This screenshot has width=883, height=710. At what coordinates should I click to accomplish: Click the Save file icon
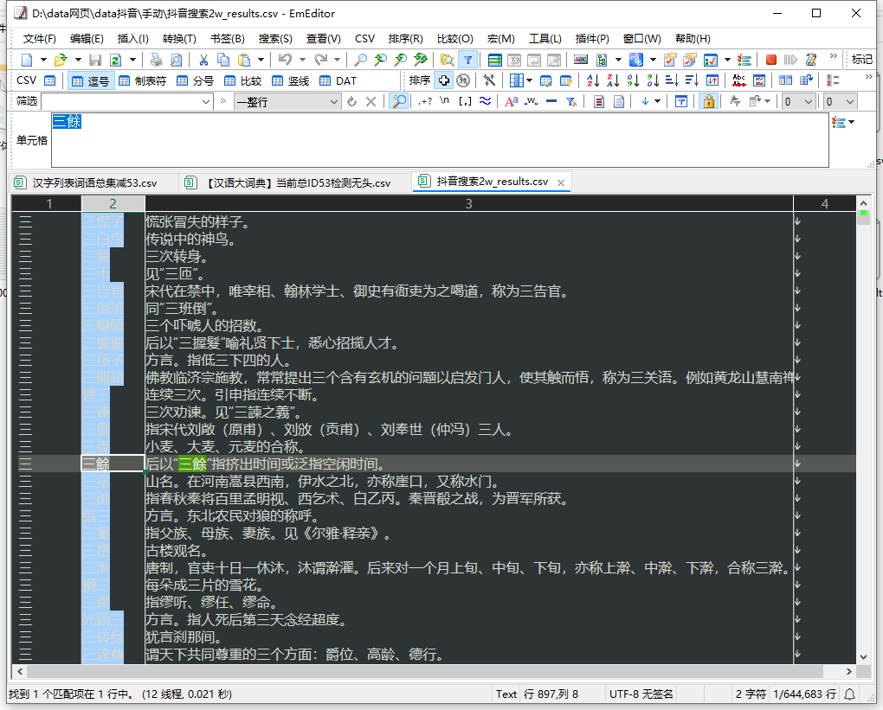click(x=95, y=60)
